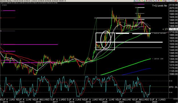This screenshot has width=178, height=103.
Task: Click the circled minus zoom-out toolbar icon
Action: [149, 1]
